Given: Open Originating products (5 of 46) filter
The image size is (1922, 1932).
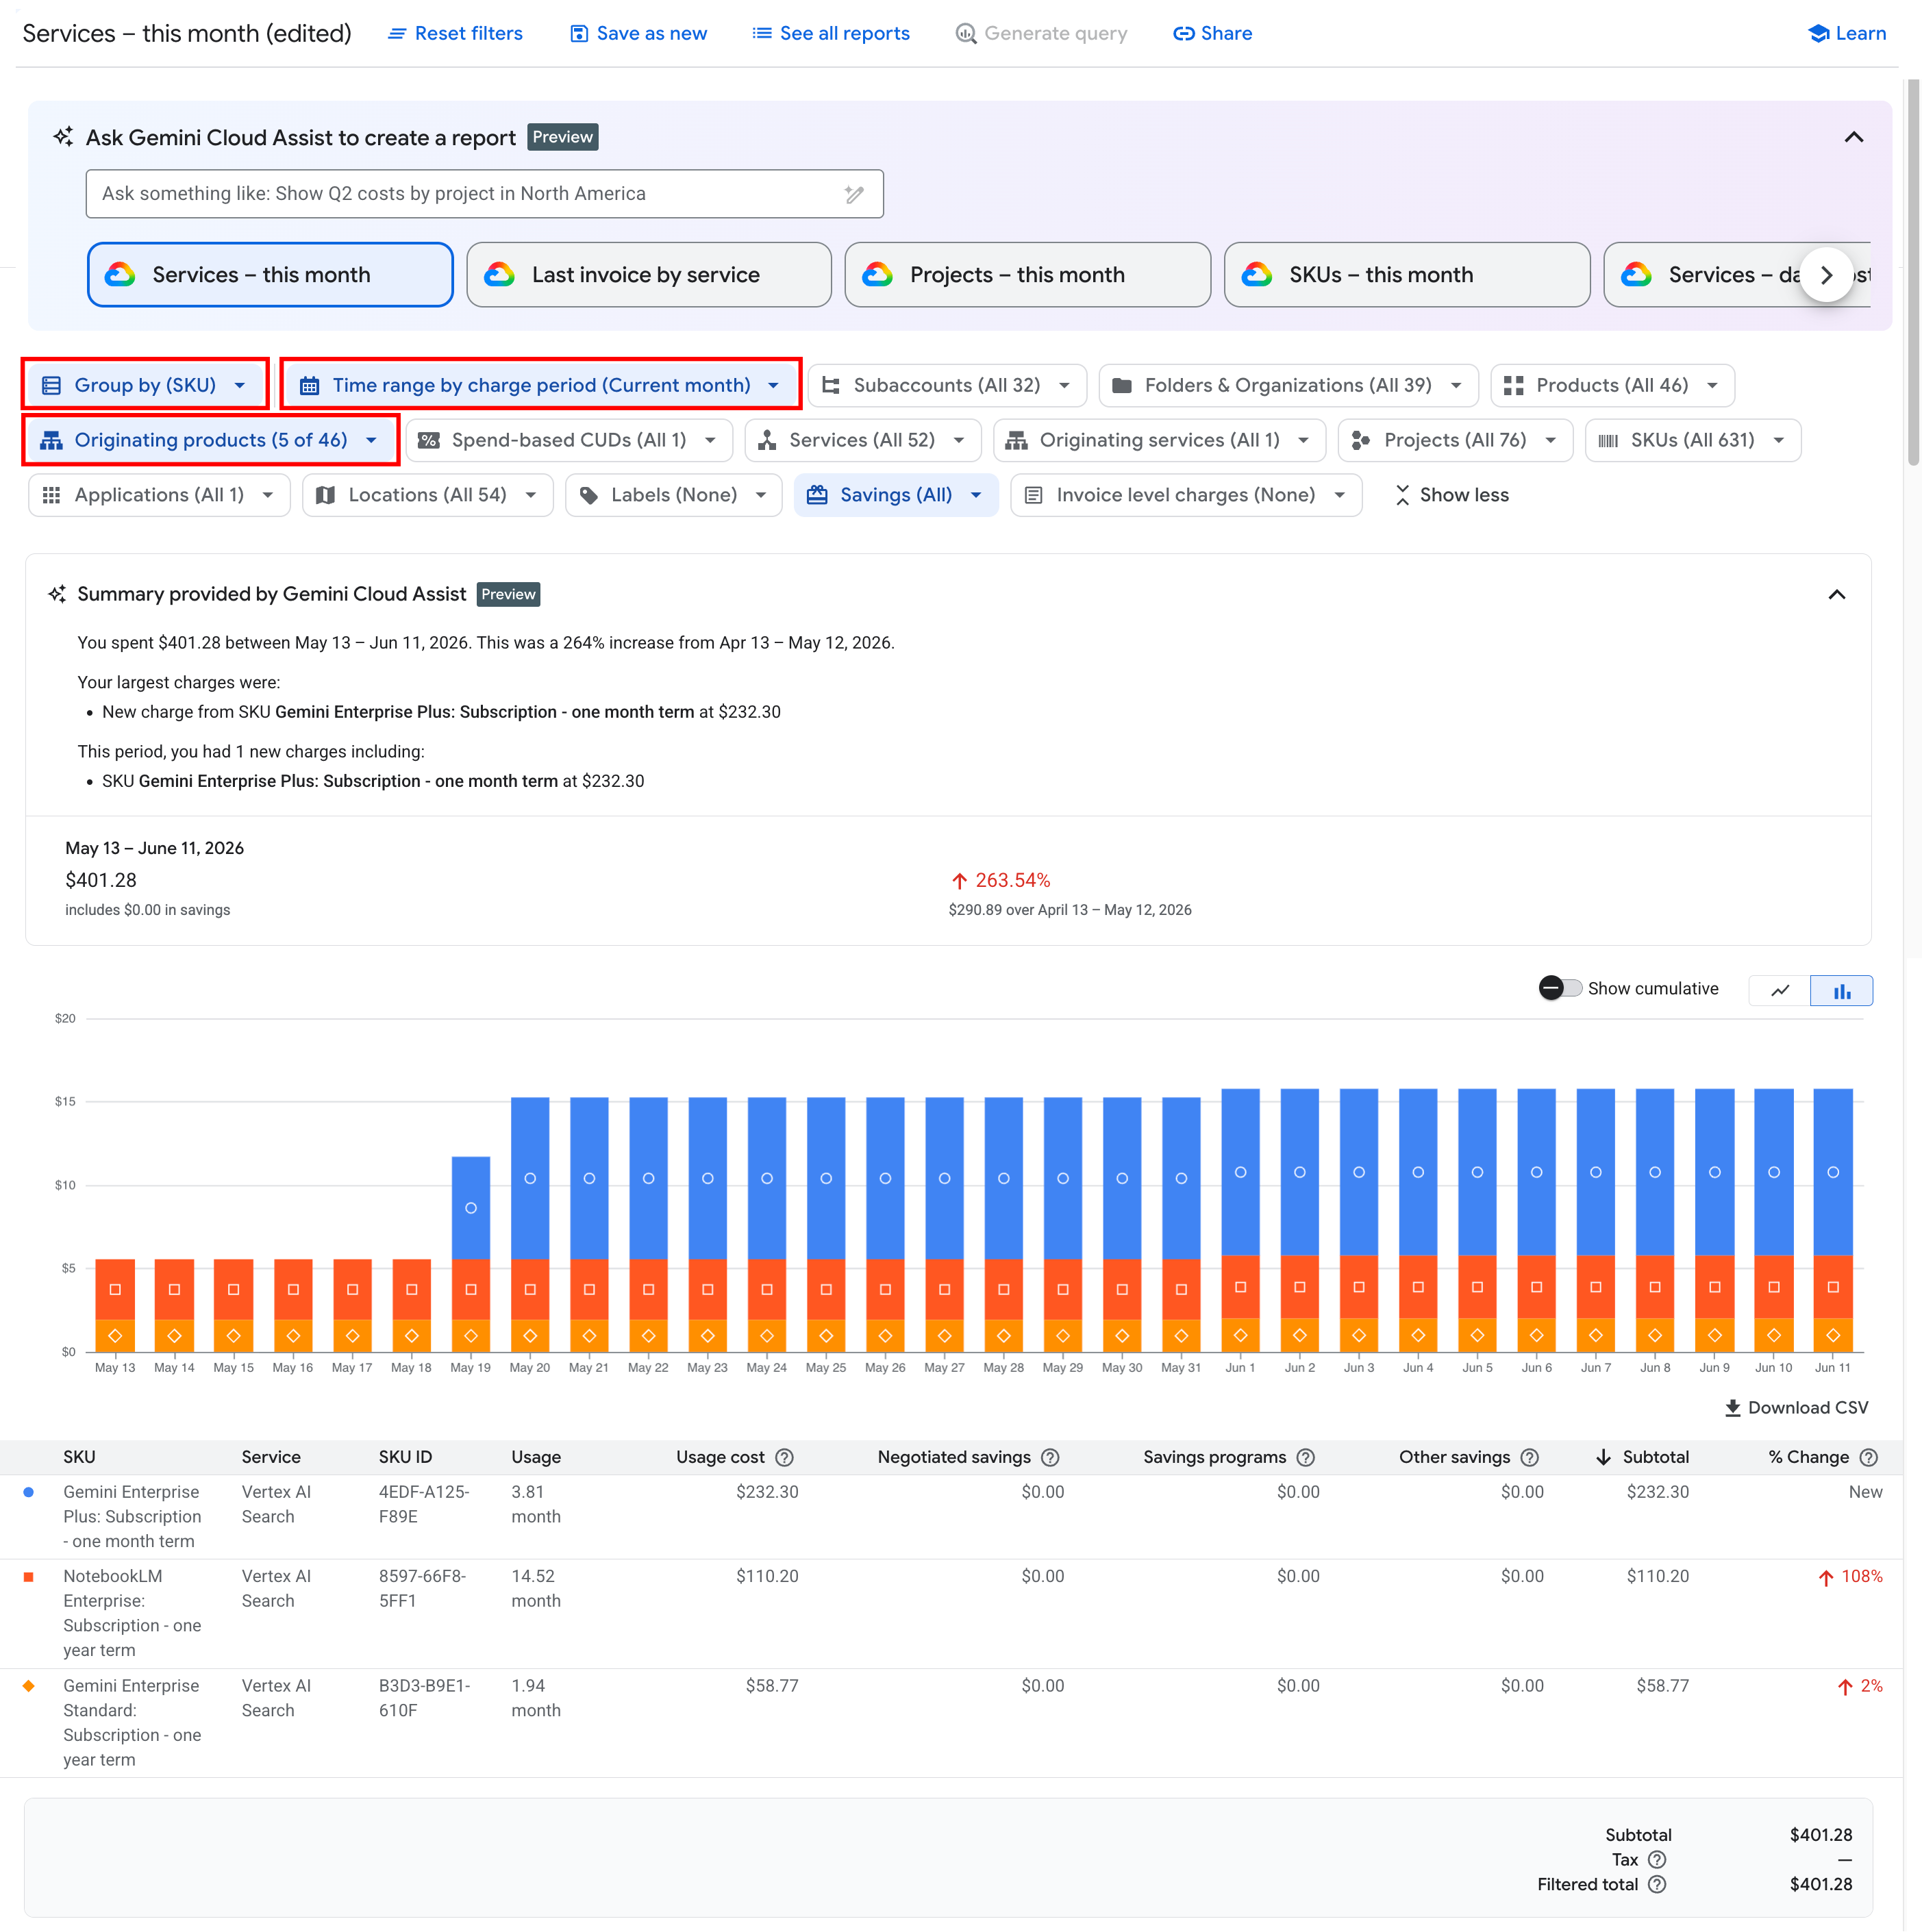Looking at the screenshot, I should coord(211,440).
